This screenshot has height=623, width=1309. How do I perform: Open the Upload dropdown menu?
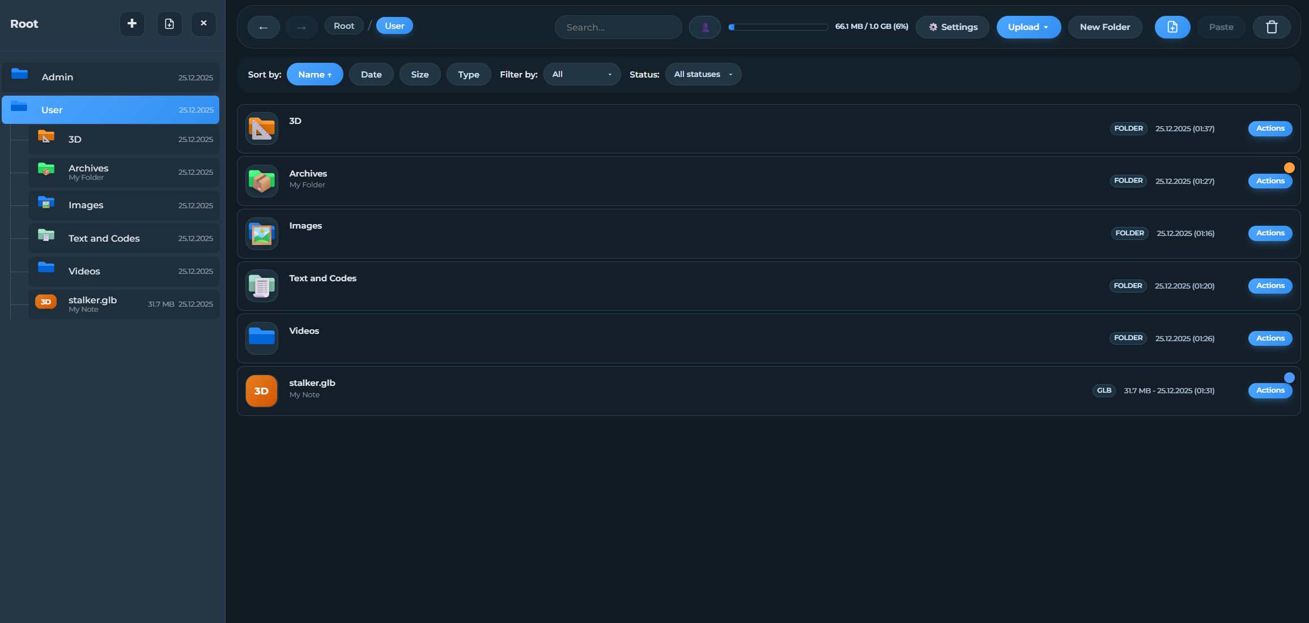pos(1028,27)
